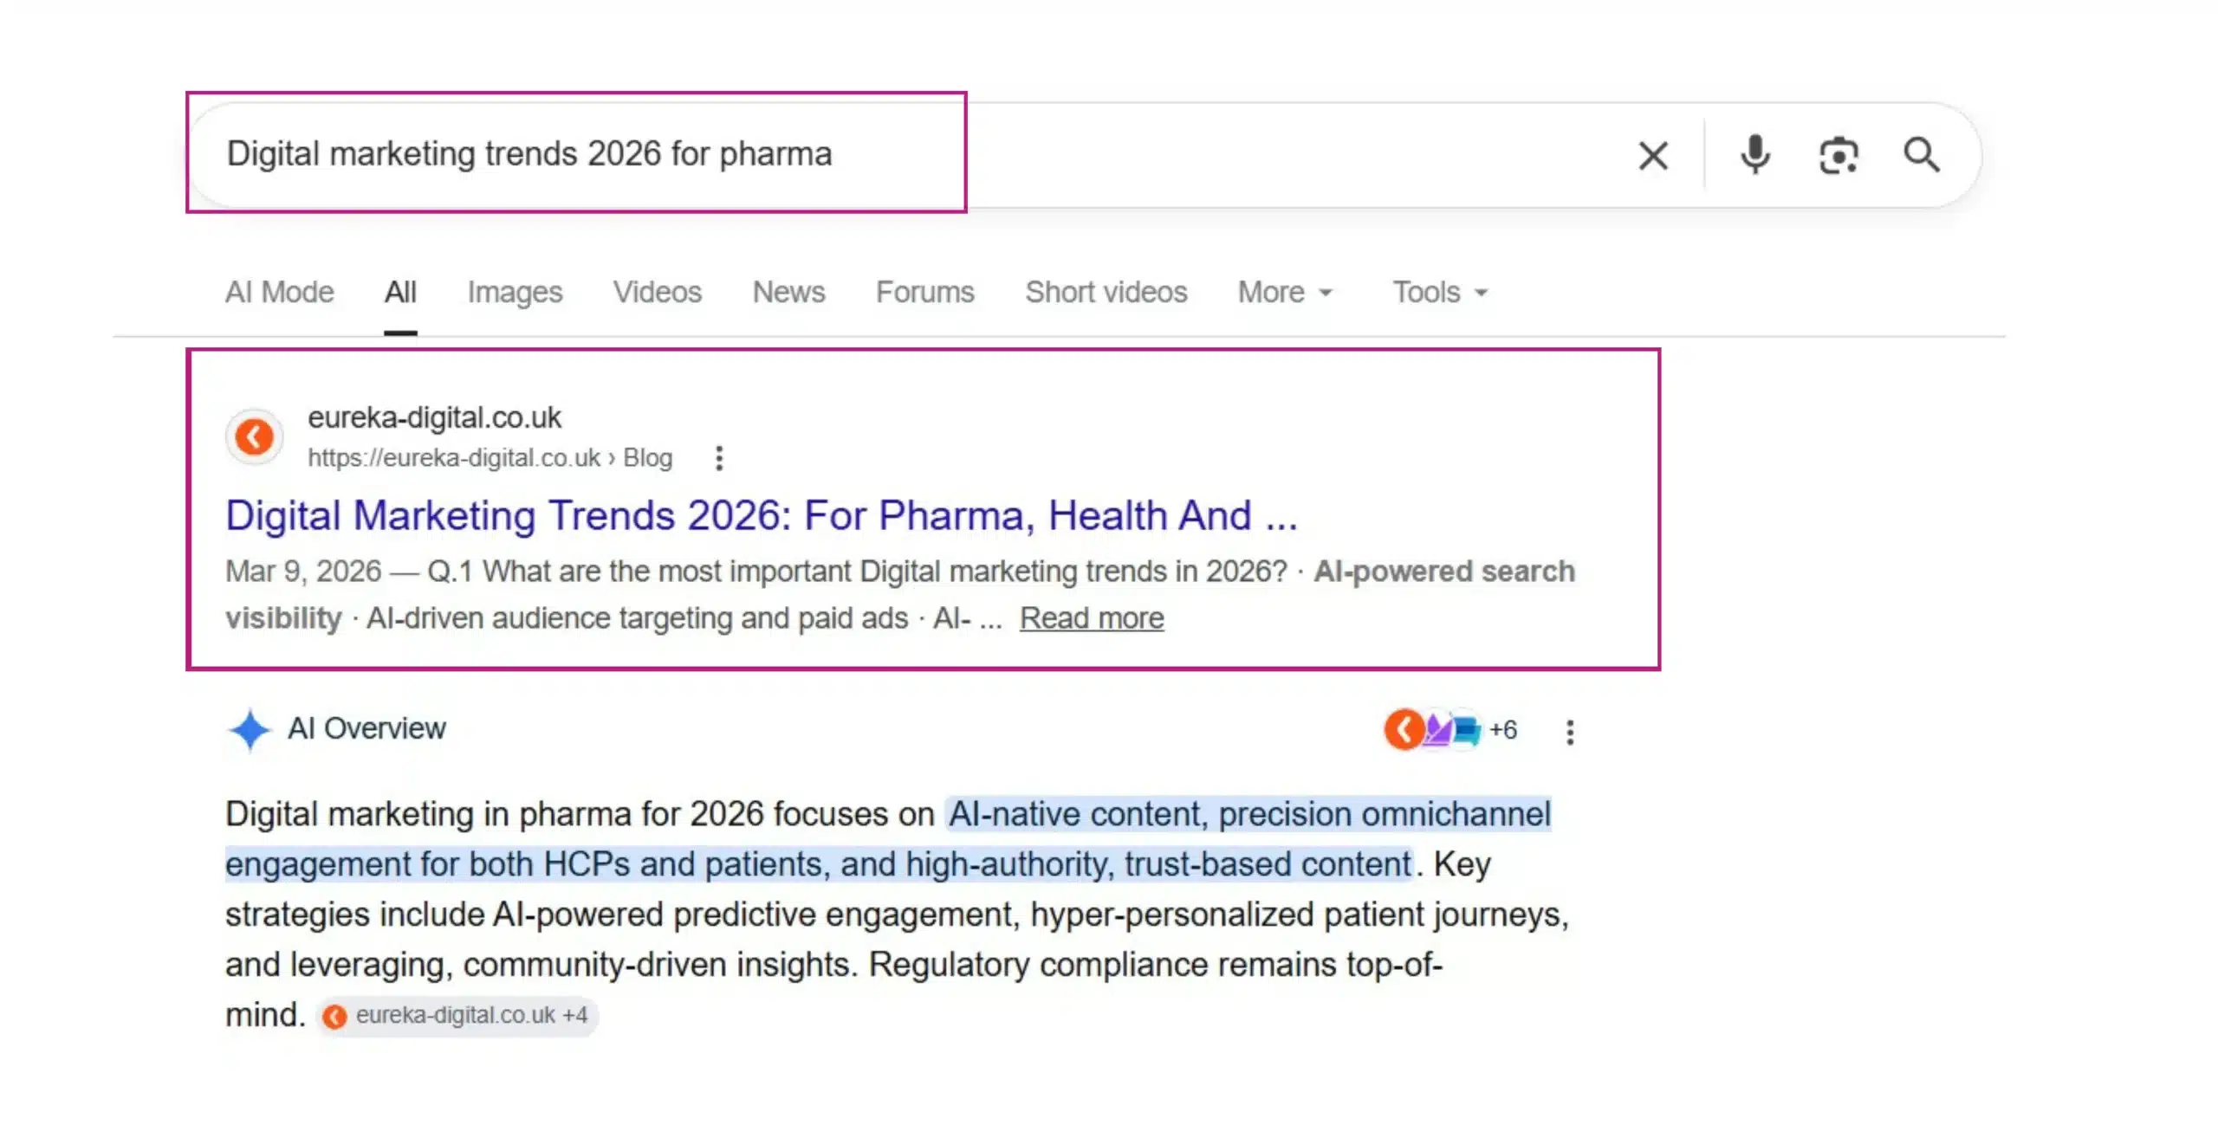Select the Short videos tab
The image size is (2218, 1131).
[x=1106, y=293]
